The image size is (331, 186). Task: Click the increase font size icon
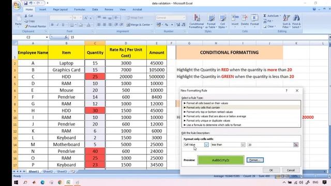86,18
